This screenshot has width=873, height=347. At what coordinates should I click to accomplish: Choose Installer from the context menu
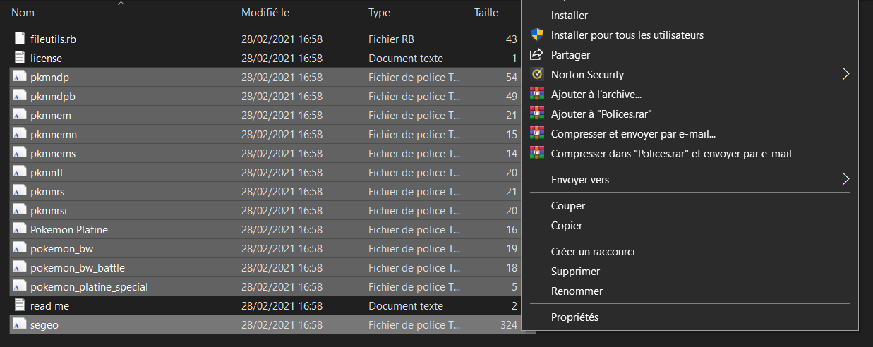[x=570, y=16]
